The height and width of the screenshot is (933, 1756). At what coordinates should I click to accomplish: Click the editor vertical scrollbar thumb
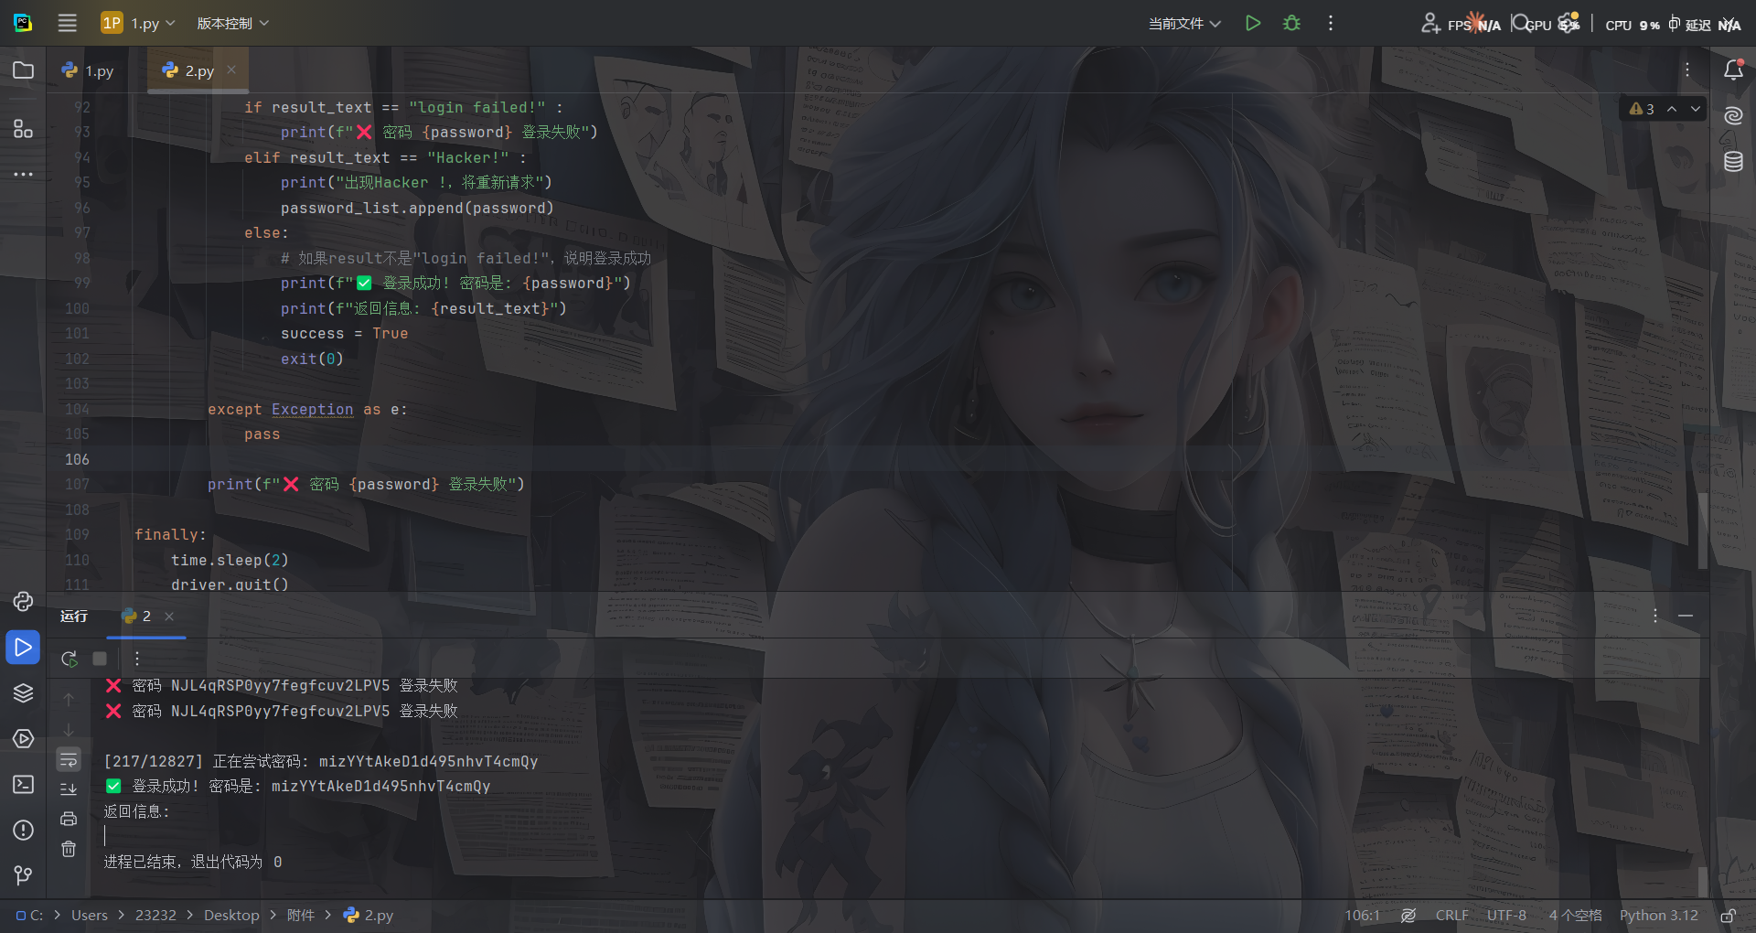[1703, 531]
